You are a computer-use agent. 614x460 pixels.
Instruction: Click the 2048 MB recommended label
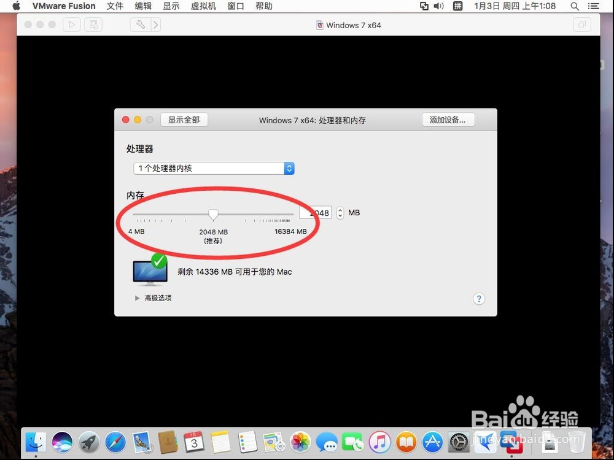pyautogui.click(x=214, y=236)
